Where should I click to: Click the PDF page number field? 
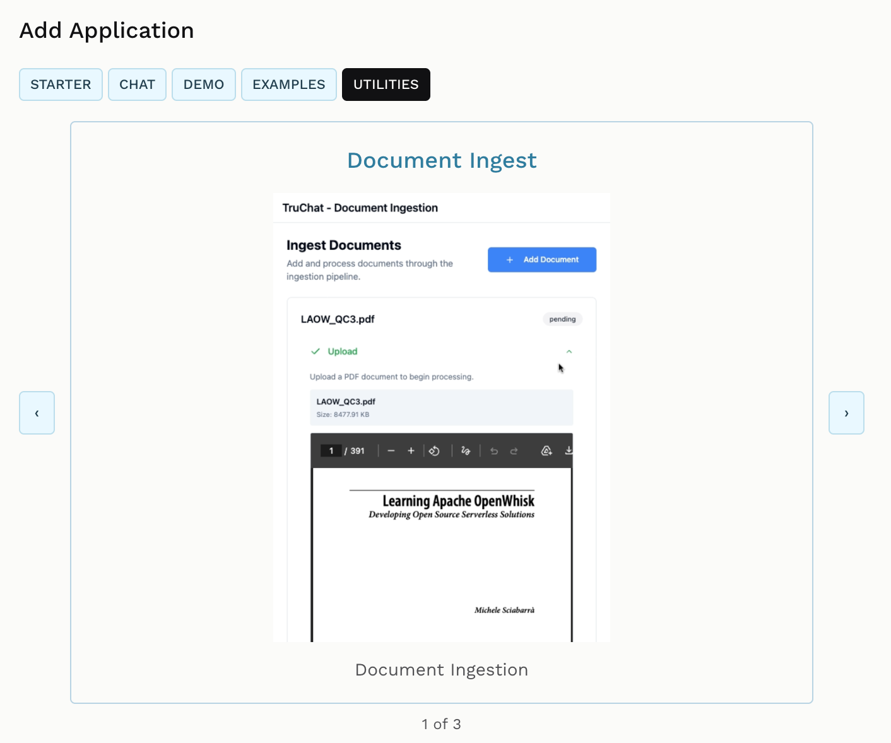[331, 451]
